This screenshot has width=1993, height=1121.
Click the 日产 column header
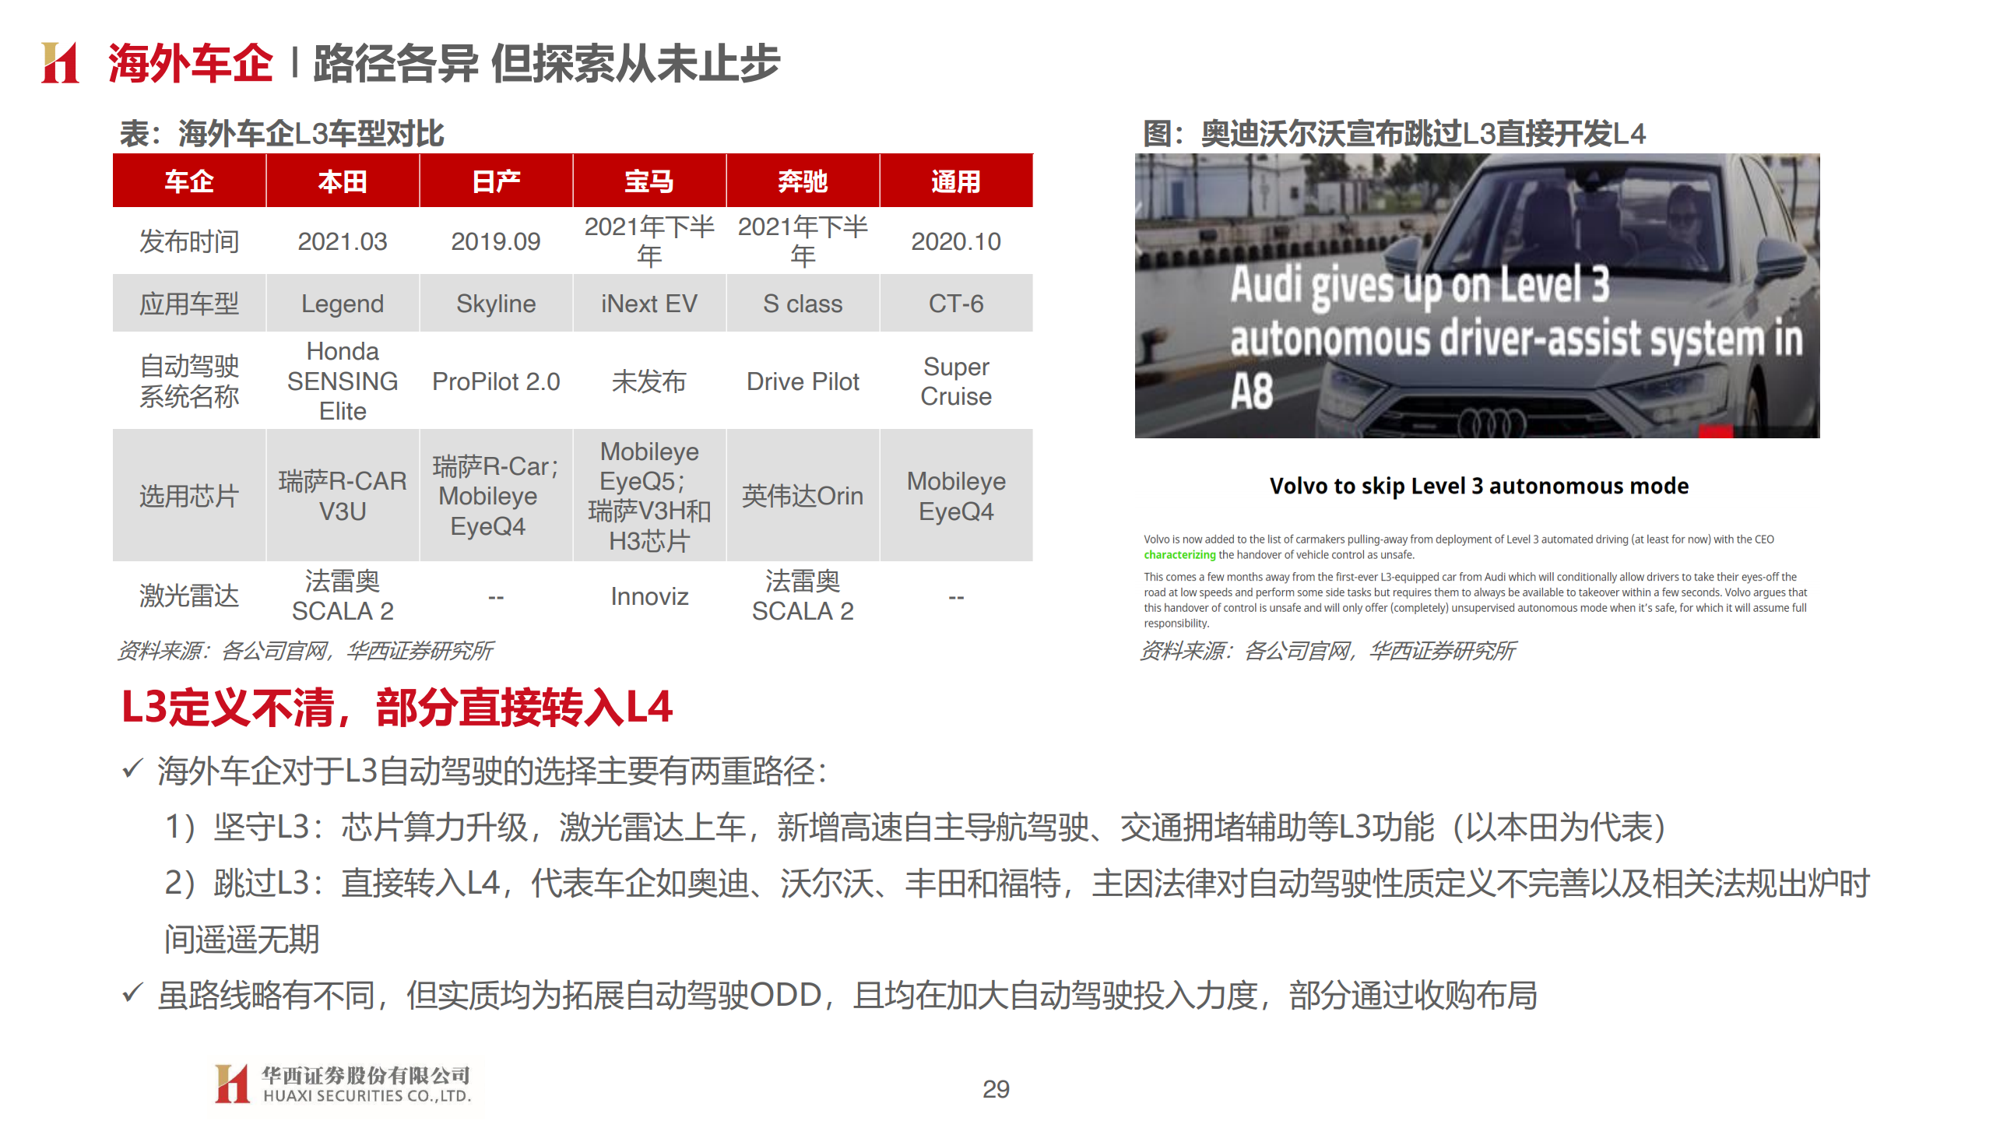496,181
